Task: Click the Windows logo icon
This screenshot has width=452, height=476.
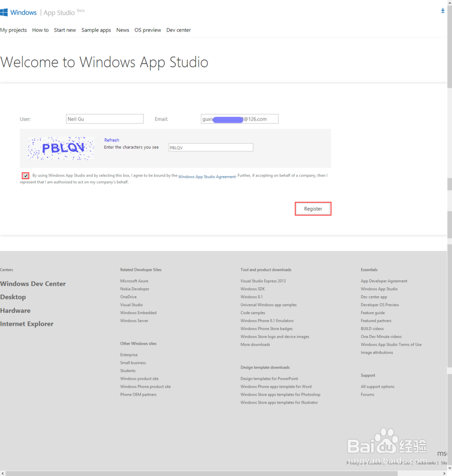Action: tap(4, 13)
